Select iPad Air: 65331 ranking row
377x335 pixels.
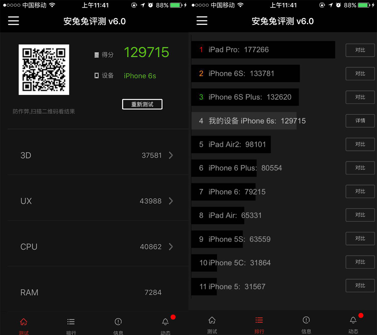click(x=227, y=215)
